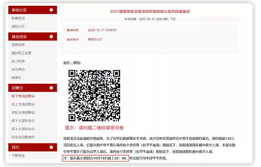This screenshot has width=261, height=167.
Task: Open 实习信息 in sidebar
Action: click(18, 61)
